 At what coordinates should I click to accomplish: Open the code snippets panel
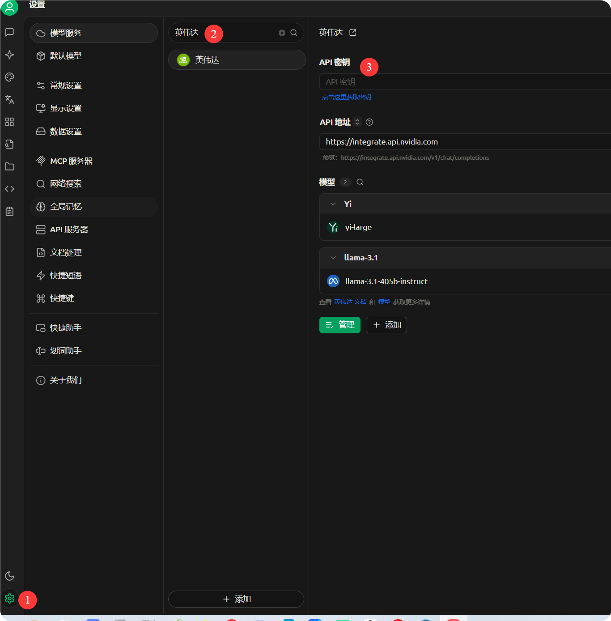pyautogui.click(x=9, y=189)
